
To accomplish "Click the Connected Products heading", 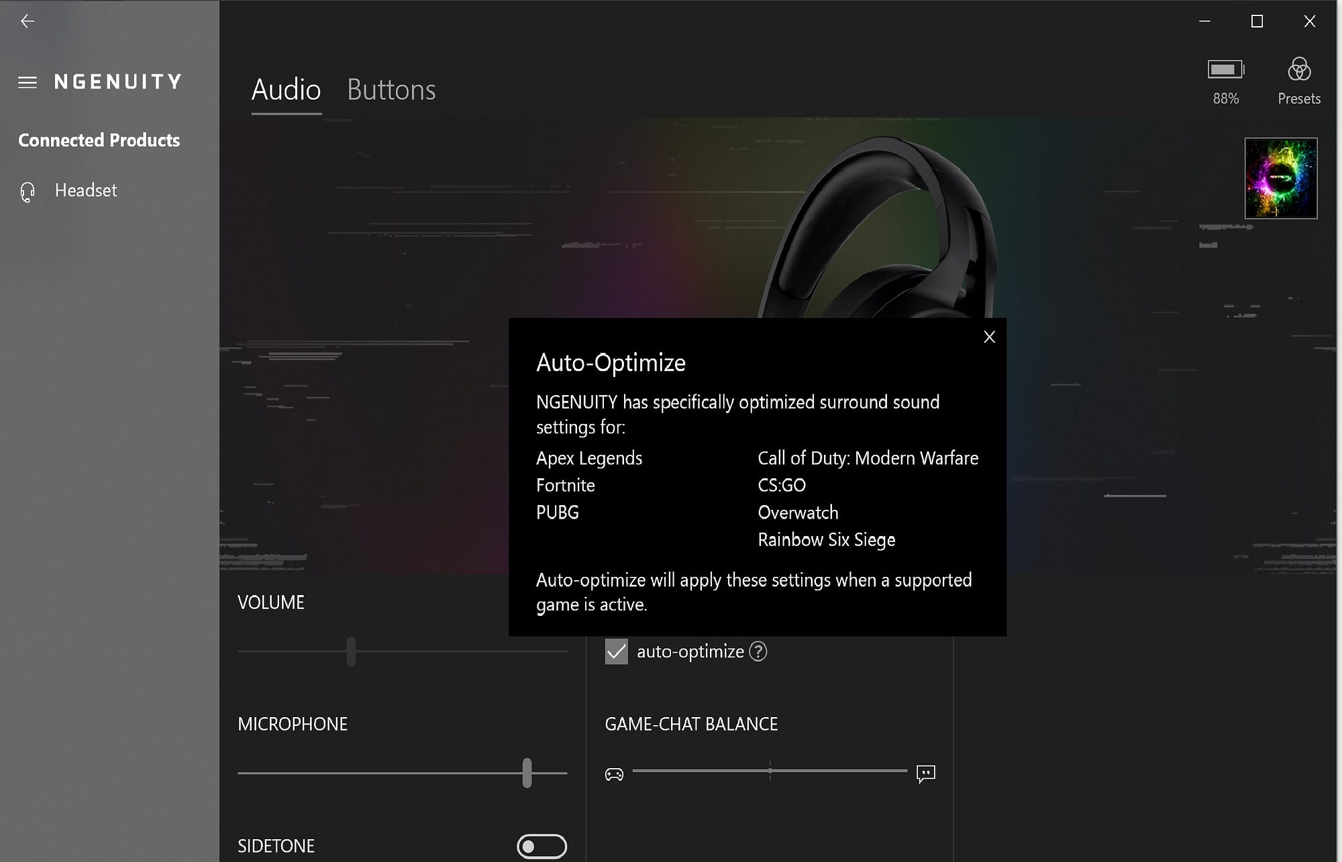I will [x=99, y=140].
